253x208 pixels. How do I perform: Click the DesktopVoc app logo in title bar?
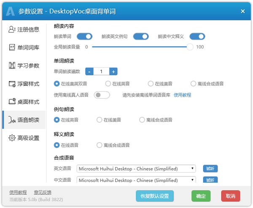(x=10, y=11)
